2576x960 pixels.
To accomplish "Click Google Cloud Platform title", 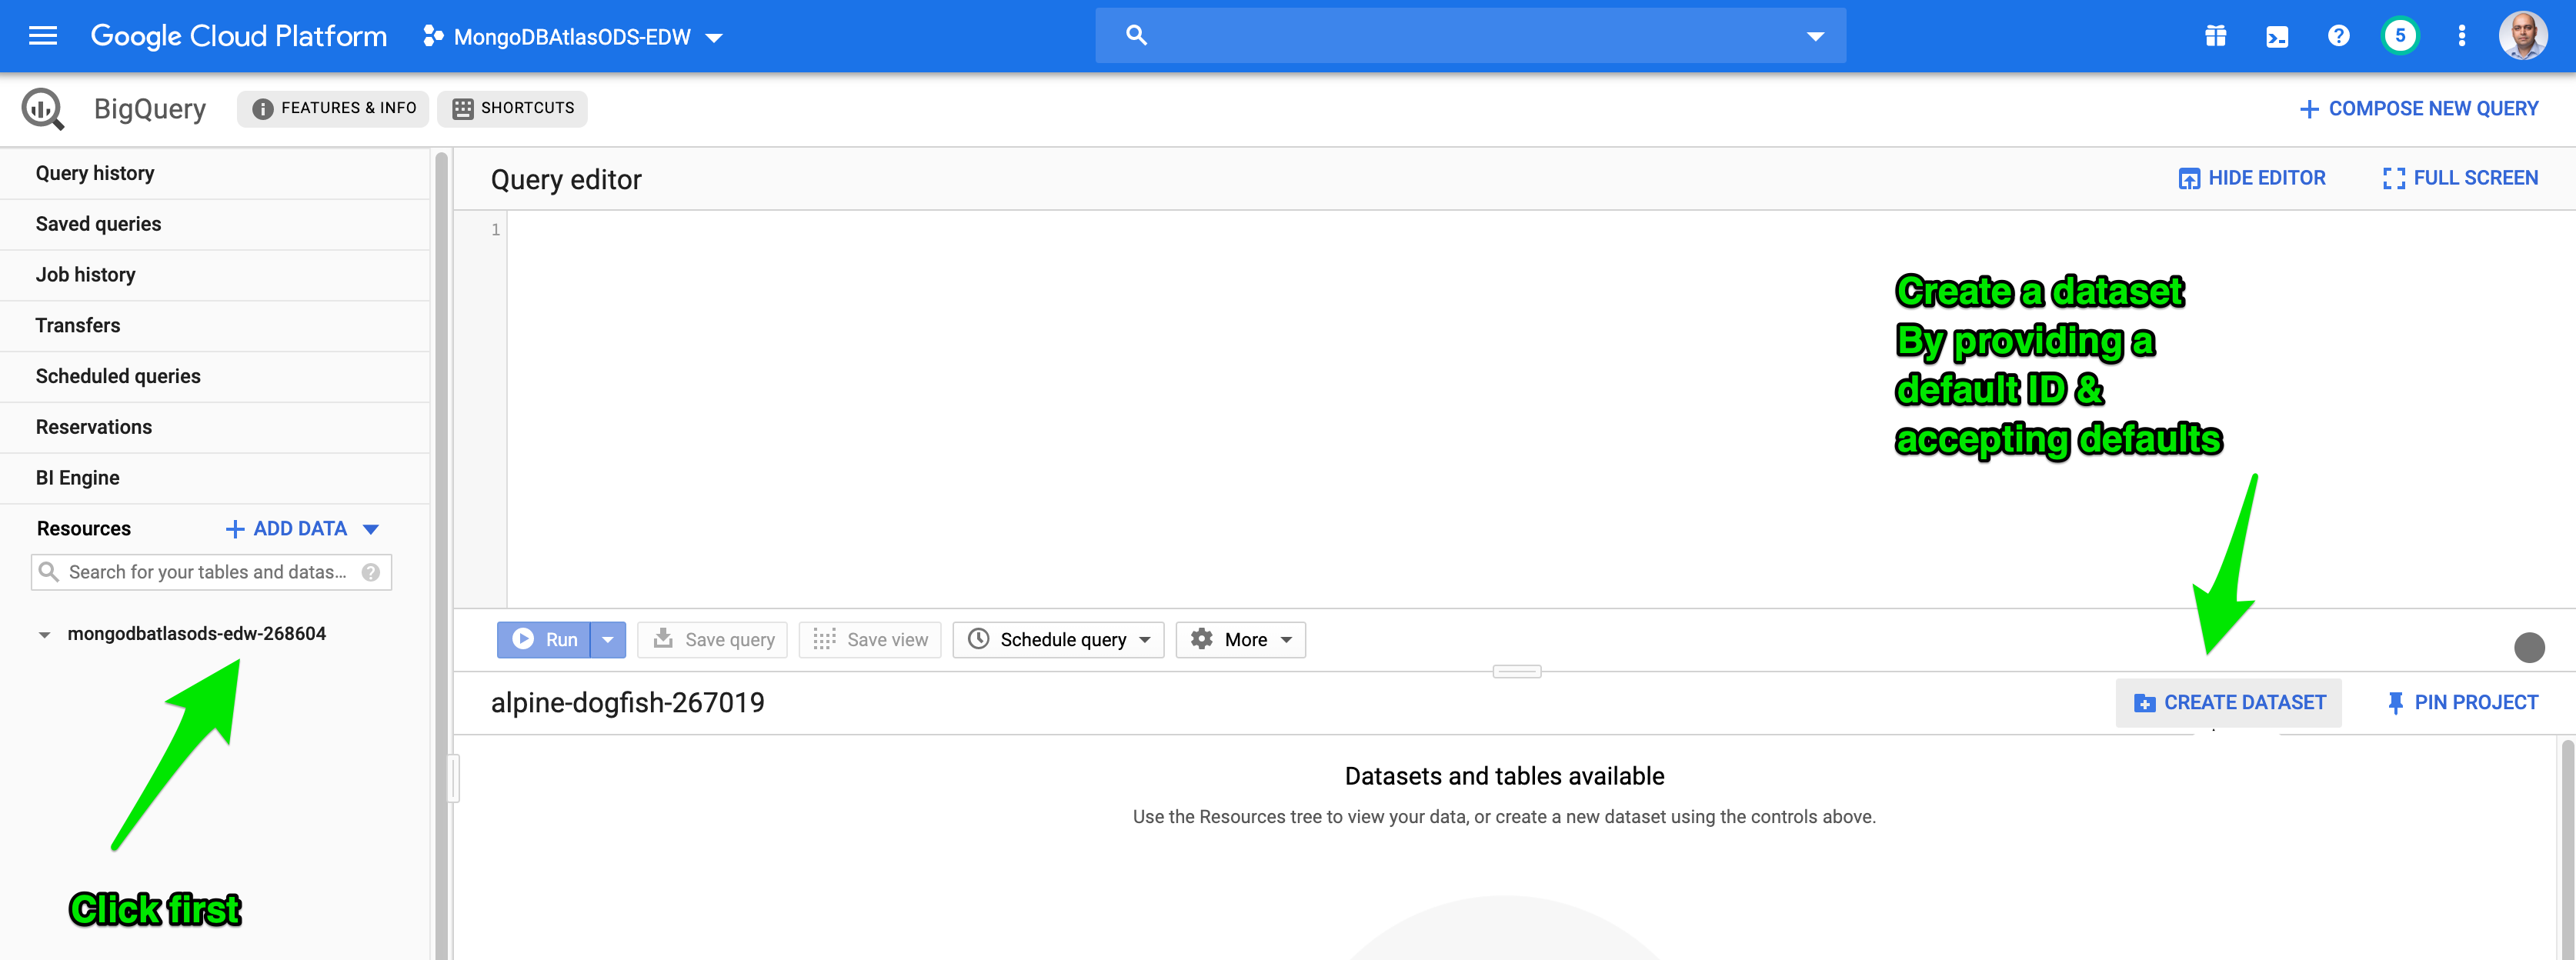I will 239,36.
